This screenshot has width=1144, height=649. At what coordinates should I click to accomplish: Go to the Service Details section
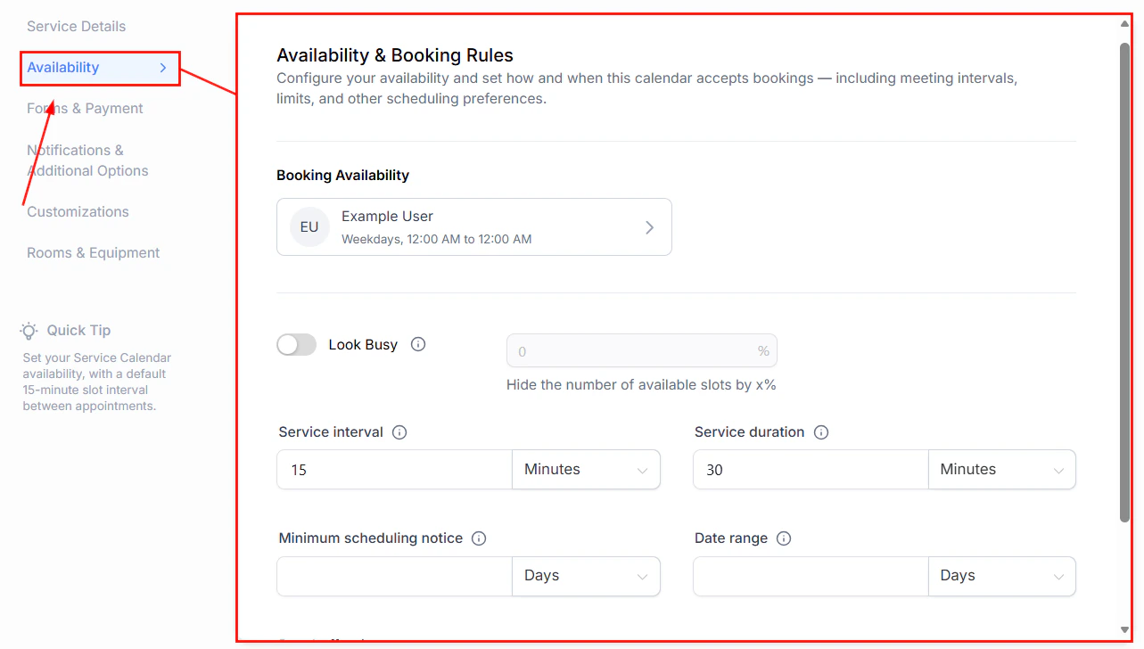tap(76, 26)
